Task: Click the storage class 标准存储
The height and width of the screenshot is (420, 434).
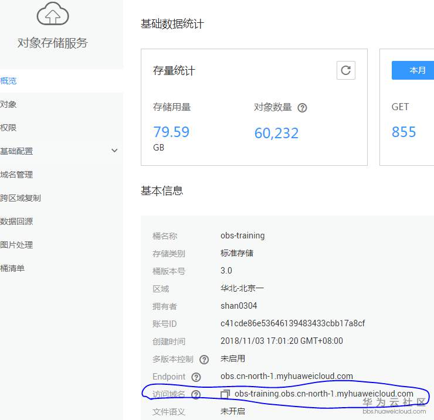Action: pyautogui.click(x=237, y=253)
